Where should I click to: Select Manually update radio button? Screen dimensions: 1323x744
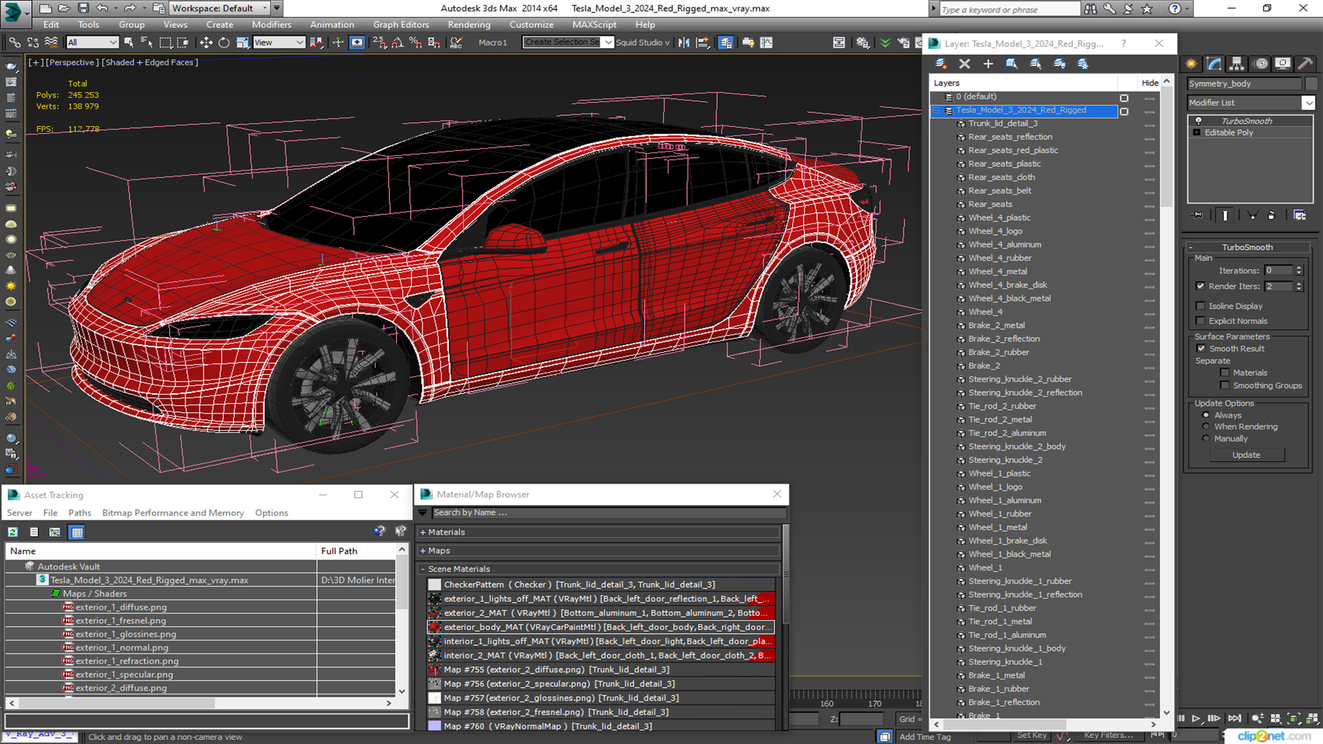click(1206, 439)
